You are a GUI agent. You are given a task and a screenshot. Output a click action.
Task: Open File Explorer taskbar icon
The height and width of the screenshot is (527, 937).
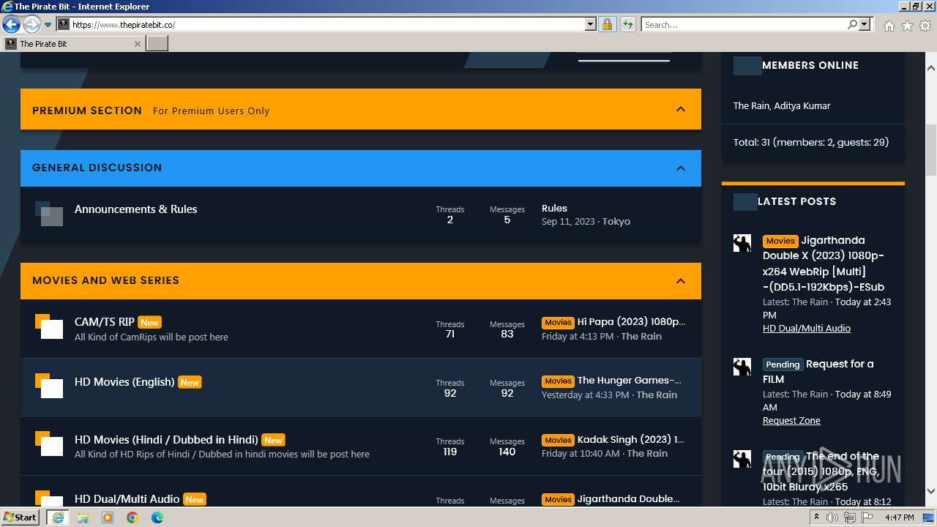tap(83, 517)
